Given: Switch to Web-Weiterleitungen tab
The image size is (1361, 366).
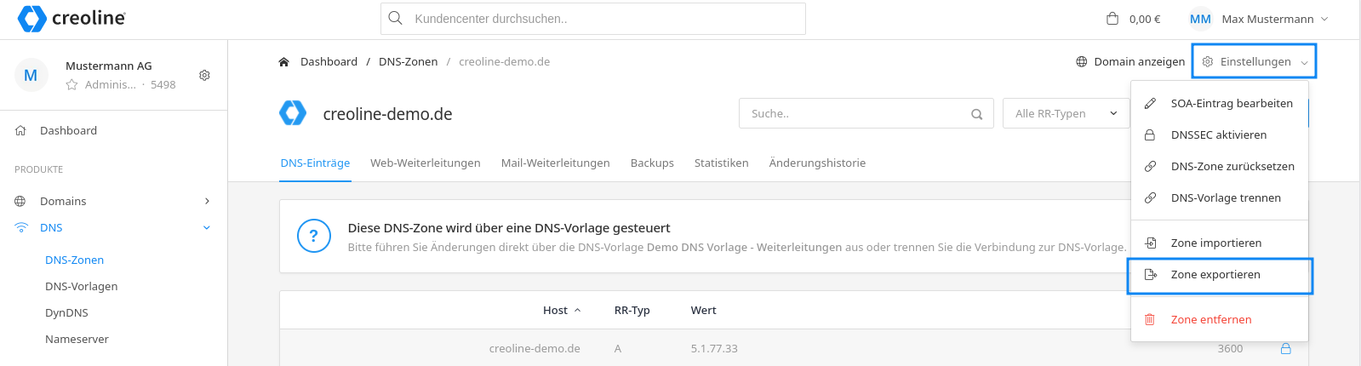Looking at the screenshot, I should [x=426, y=163].
